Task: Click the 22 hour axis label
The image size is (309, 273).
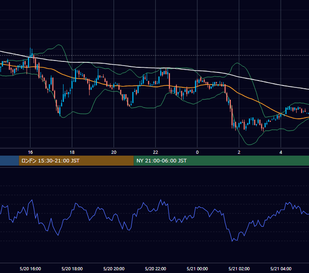Action: pyautogui.click(x=155, y=152)
